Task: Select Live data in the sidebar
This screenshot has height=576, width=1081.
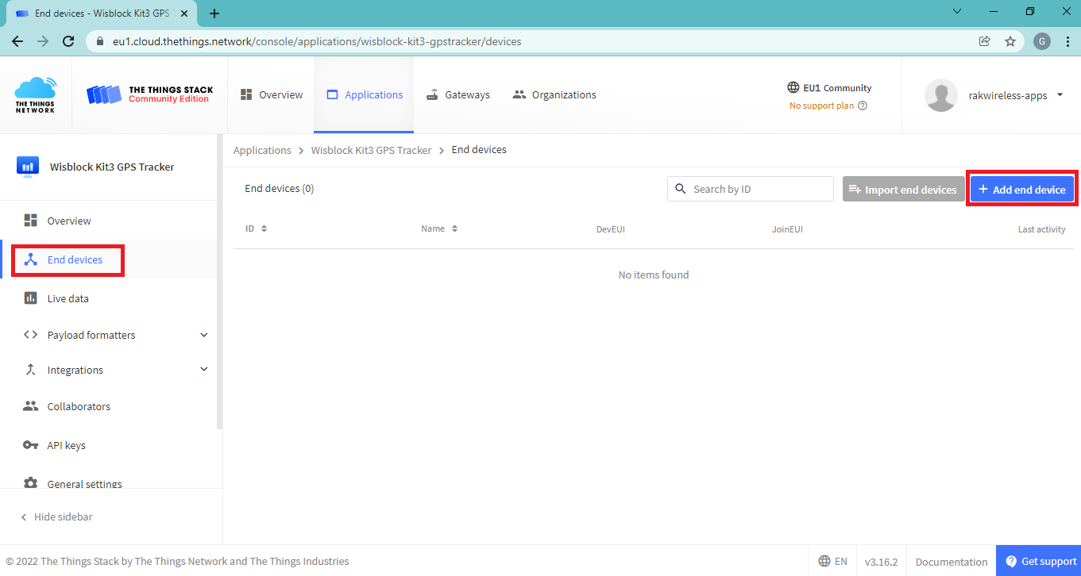Action: click(68, 298)
